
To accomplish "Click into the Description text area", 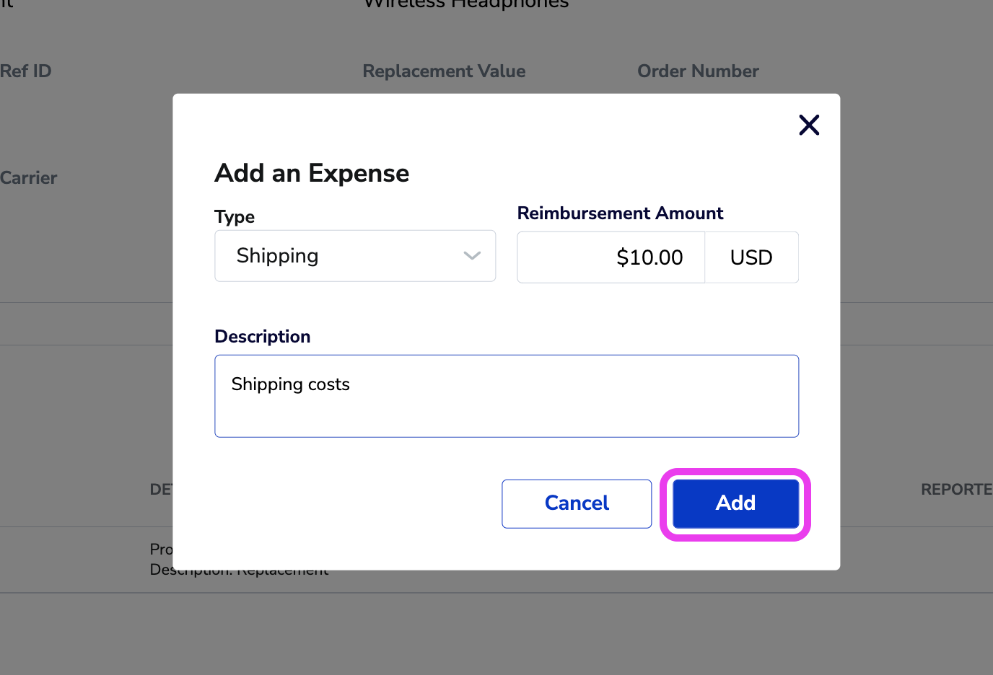I will 507,396.
